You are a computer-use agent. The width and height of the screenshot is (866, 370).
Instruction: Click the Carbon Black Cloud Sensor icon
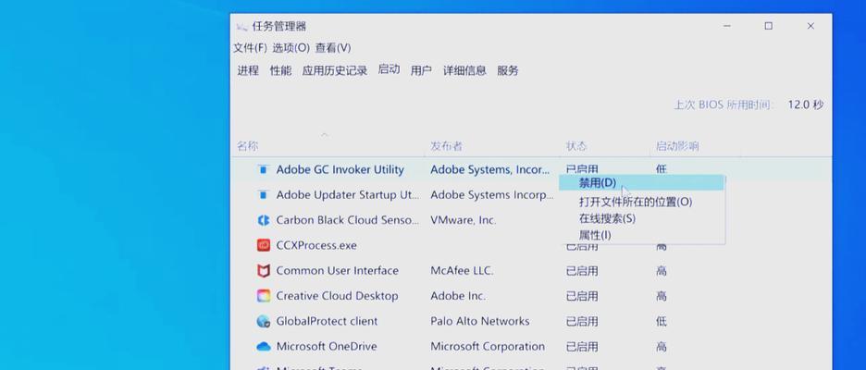click(264, 220)
